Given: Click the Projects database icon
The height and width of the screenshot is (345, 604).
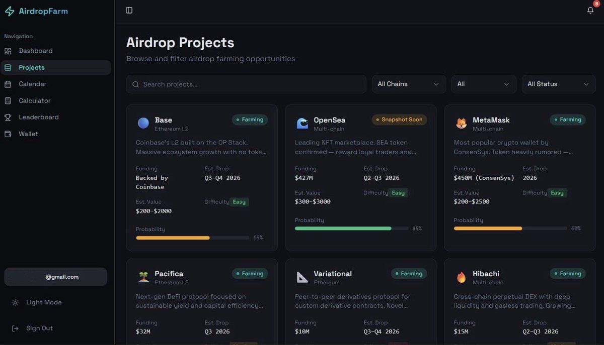Looking at the screenshot, I should click(8, 67).
